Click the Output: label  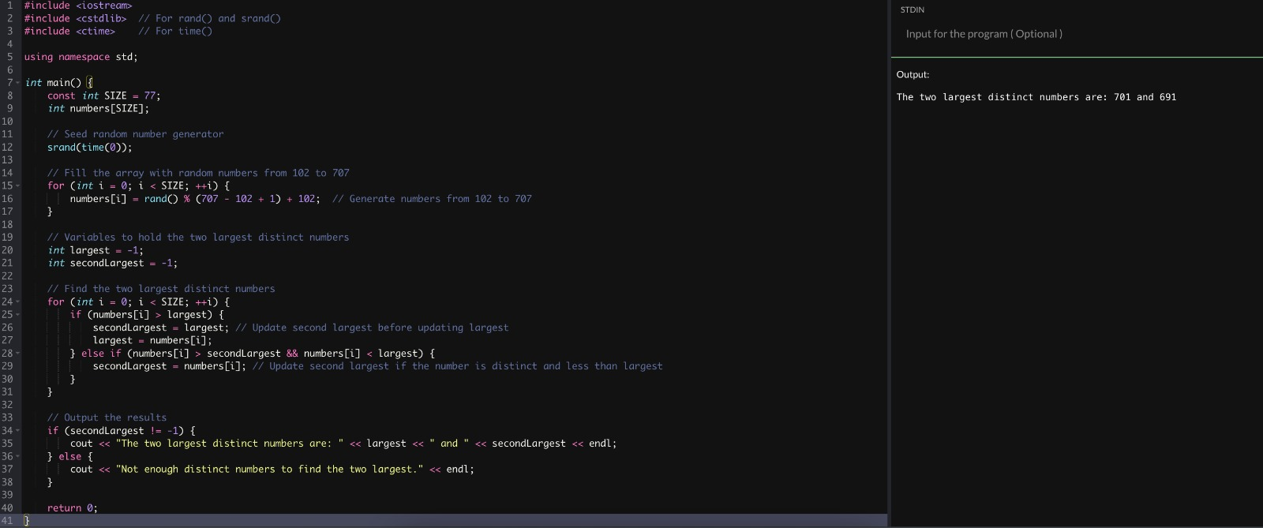point(913,75)
